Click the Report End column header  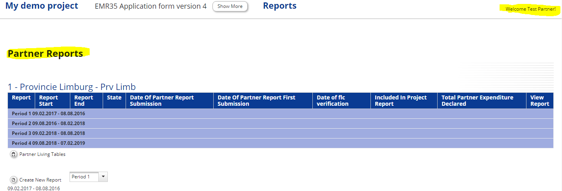point(84,101)
